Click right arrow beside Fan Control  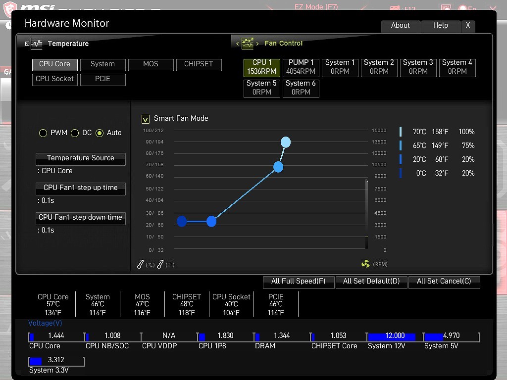pyautogui.click(x=257, y=44)
